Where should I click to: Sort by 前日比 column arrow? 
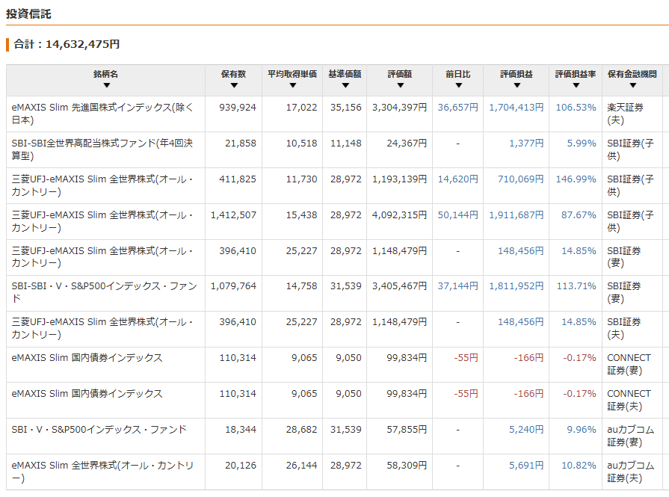point(459,85)
